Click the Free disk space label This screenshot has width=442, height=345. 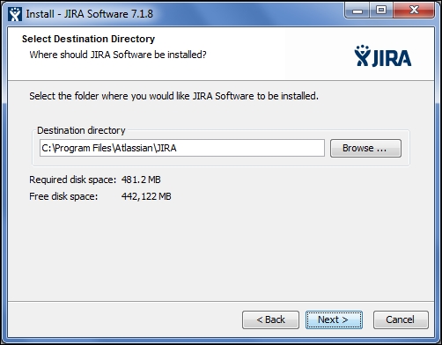point(63,196)
